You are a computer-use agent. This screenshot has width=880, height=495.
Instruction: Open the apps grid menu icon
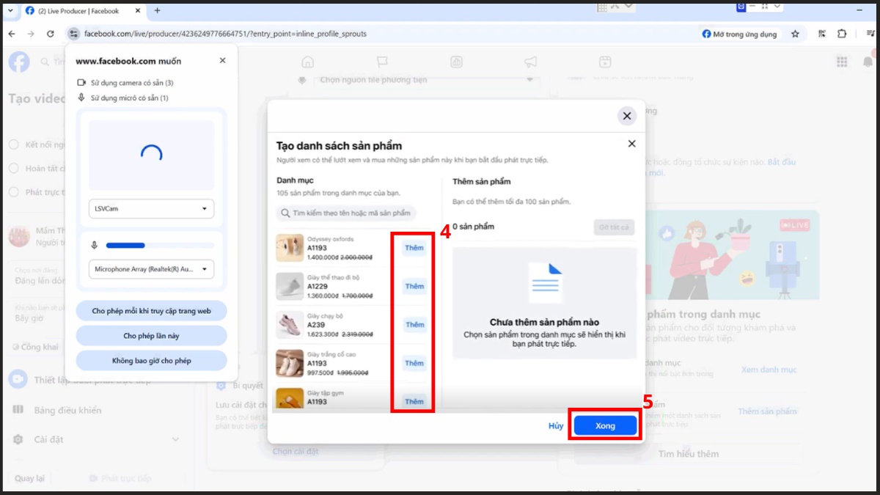(841, 62)
